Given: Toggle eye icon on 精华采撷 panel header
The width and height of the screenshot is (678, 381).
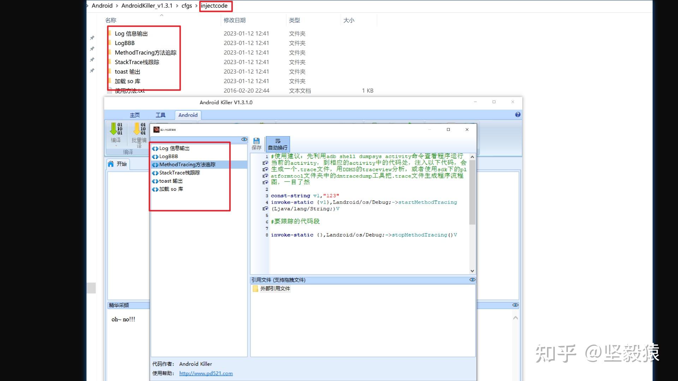Looking at the screenshot, I should pyautogui.click(x=515, y=305).
